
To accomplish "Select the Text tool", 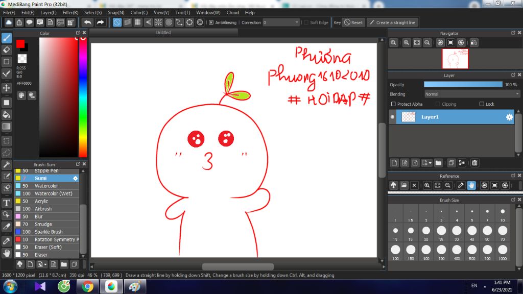I will pos(6,203).
